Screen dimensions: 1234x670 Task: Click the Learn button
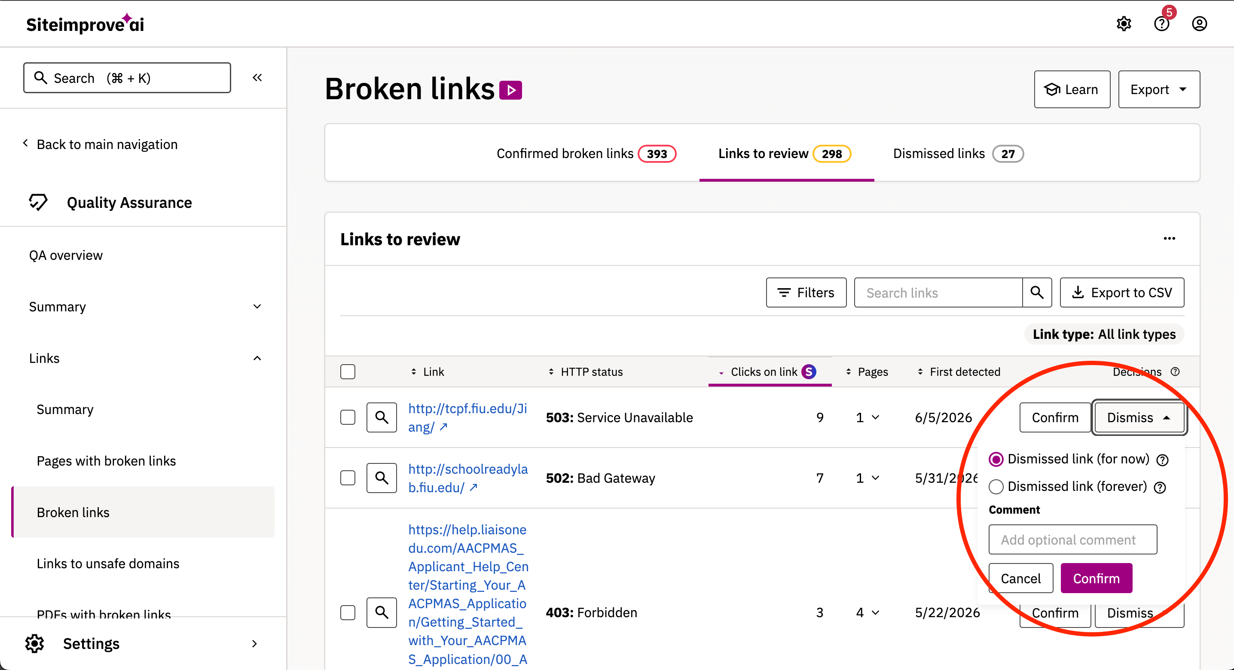coord(1072,90)
